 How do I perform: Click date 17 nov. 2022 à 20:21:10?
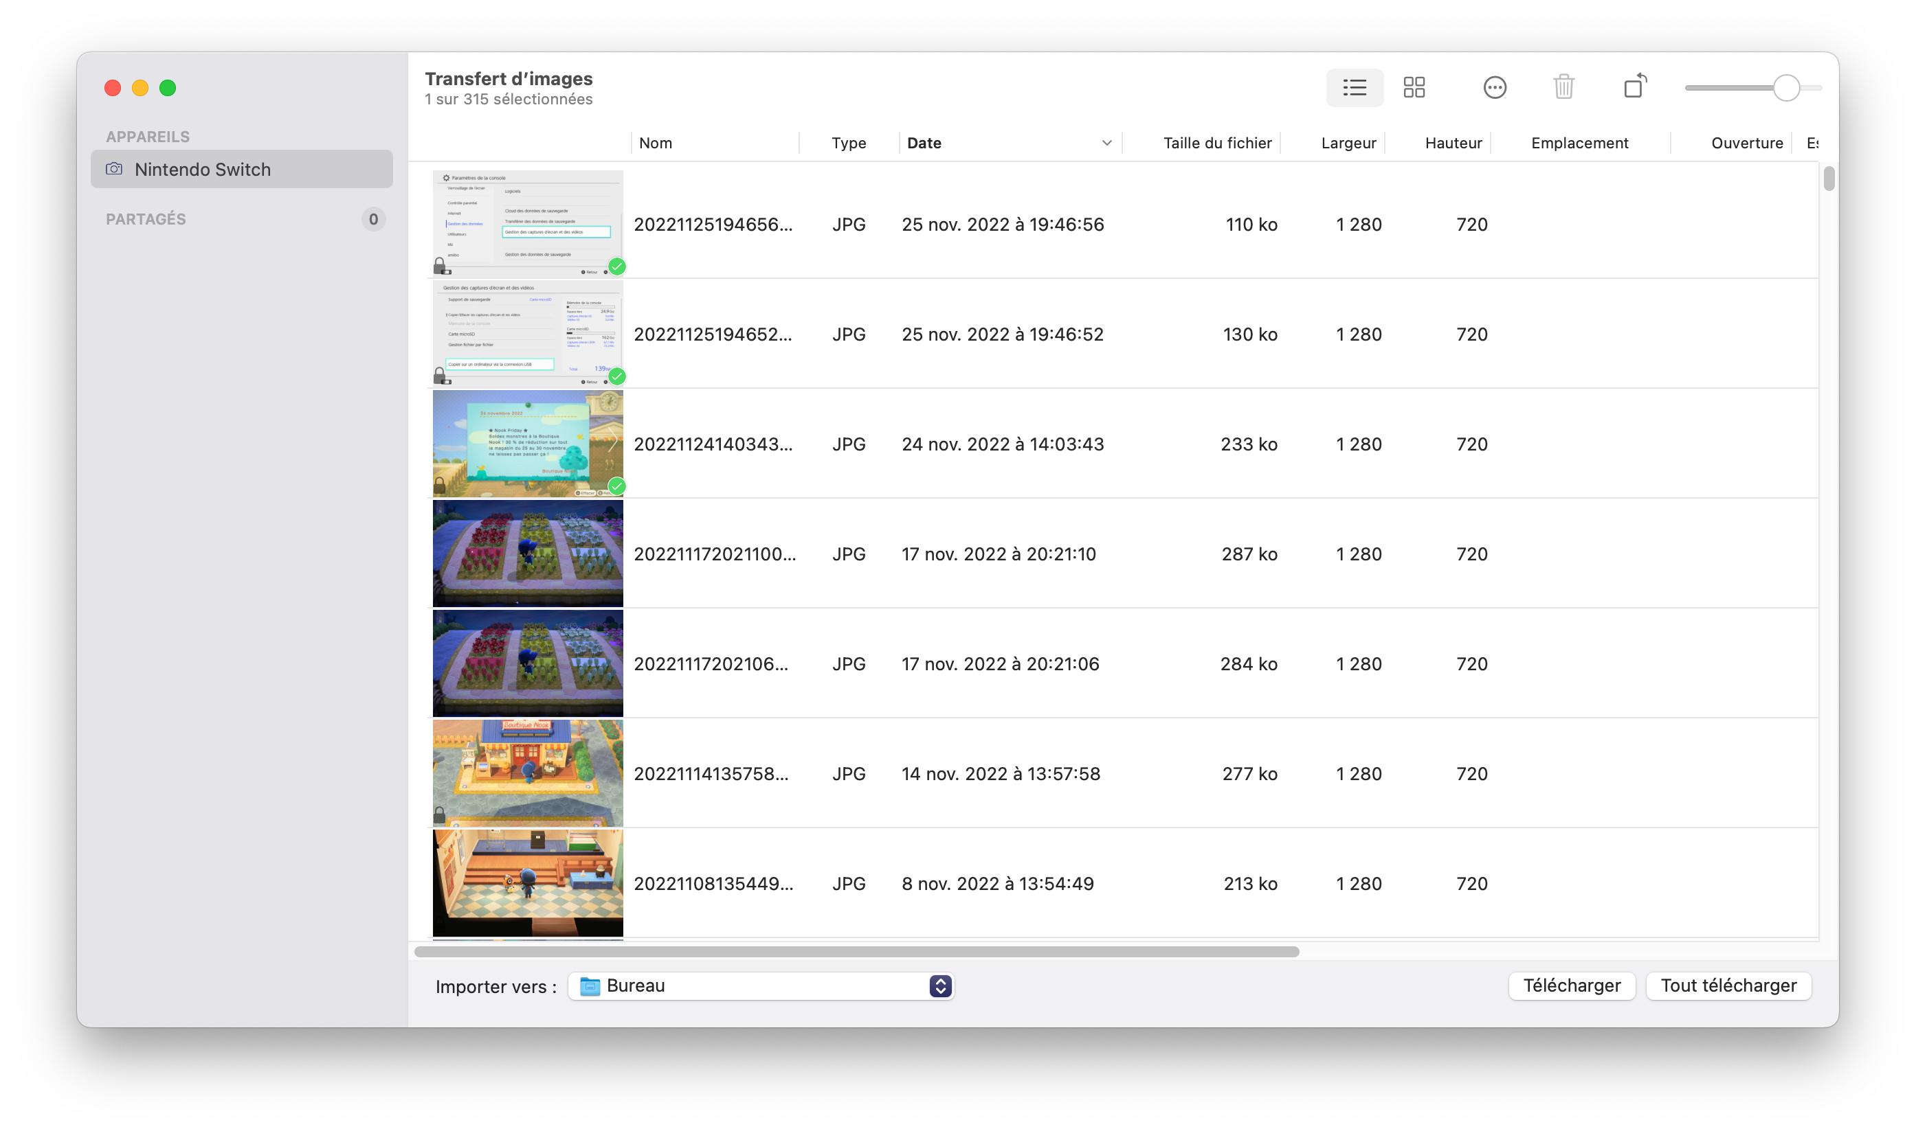(999, 554)
